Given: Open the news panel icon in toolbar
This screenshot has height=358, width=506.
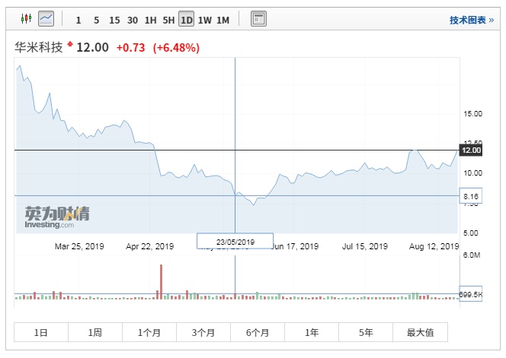Looking at the screenshot, I should (x=258, y=19).
